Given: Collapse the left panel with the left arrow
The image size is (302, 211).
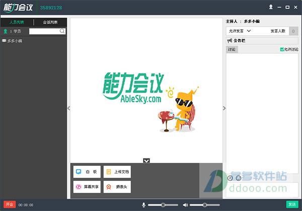Looking at the screenshot, I should click(x=69, y=108).
